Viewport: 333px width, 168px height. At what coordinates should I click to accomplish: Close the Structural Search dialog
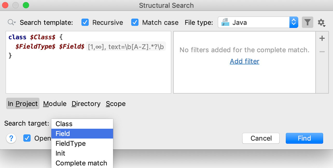(5, 5)
